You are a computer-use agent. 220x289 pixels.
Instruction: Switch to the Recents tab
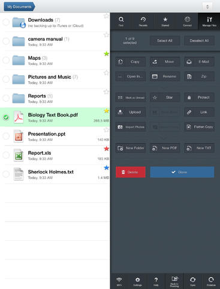(x=143, y=21)
